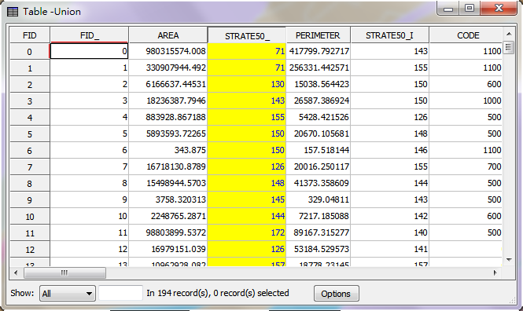Minimize the Table -Union window
Image resolution: width=523 pixels, height=311 pixels.
[x=448, y=8]
